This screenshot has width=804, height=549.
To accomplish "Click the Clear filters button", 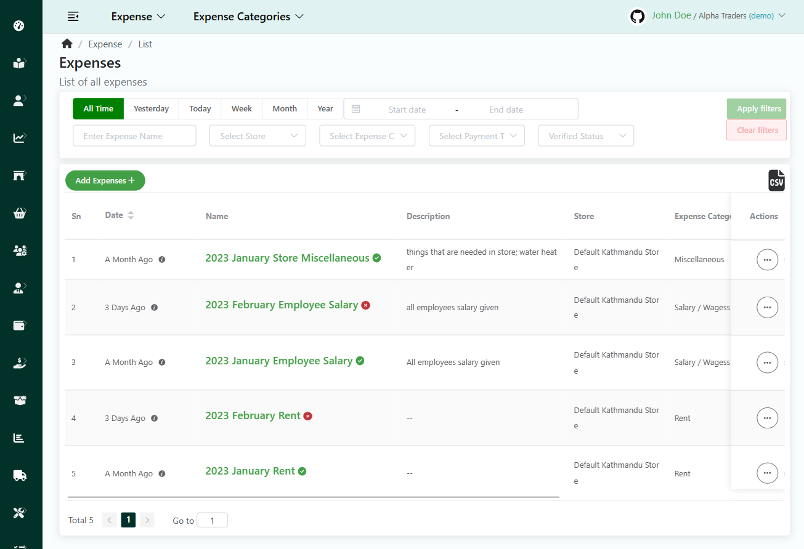I will click(x=757, y=130).
